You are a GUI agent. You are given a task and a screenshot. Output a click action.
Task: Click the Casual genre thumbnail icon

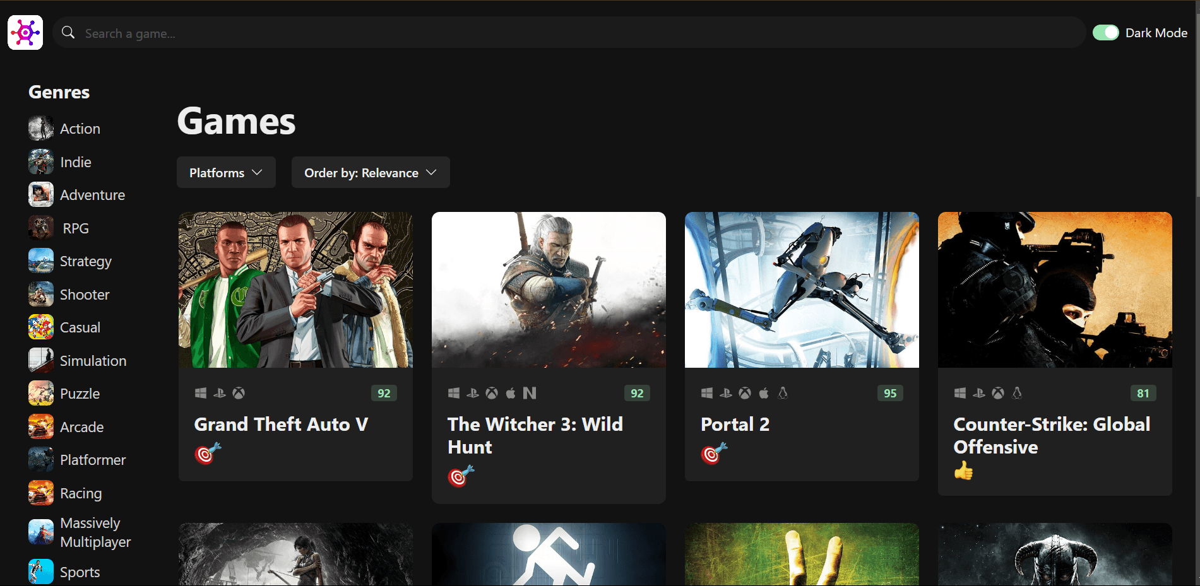click(x=41, y=327)
